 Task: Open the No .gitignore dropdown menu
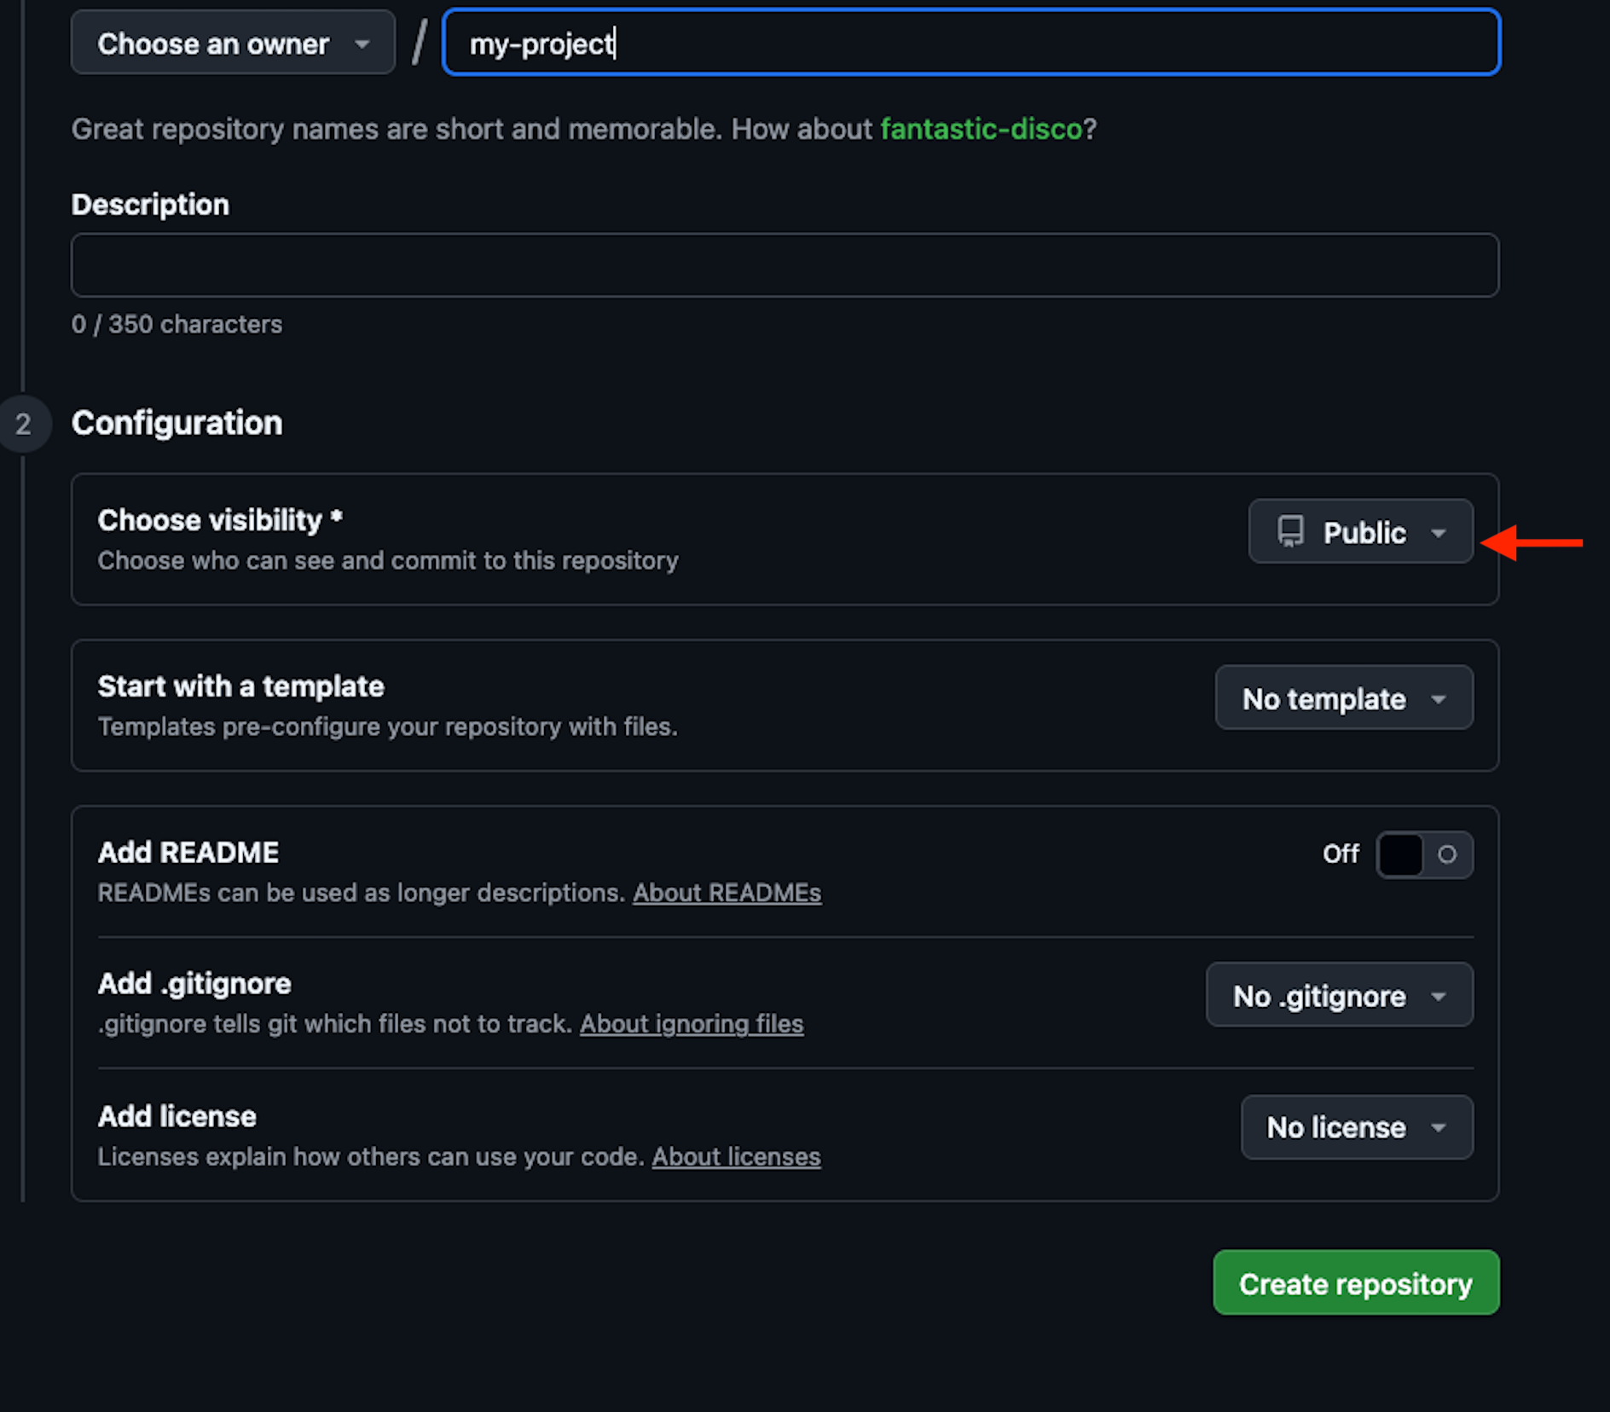(1338, 995)
